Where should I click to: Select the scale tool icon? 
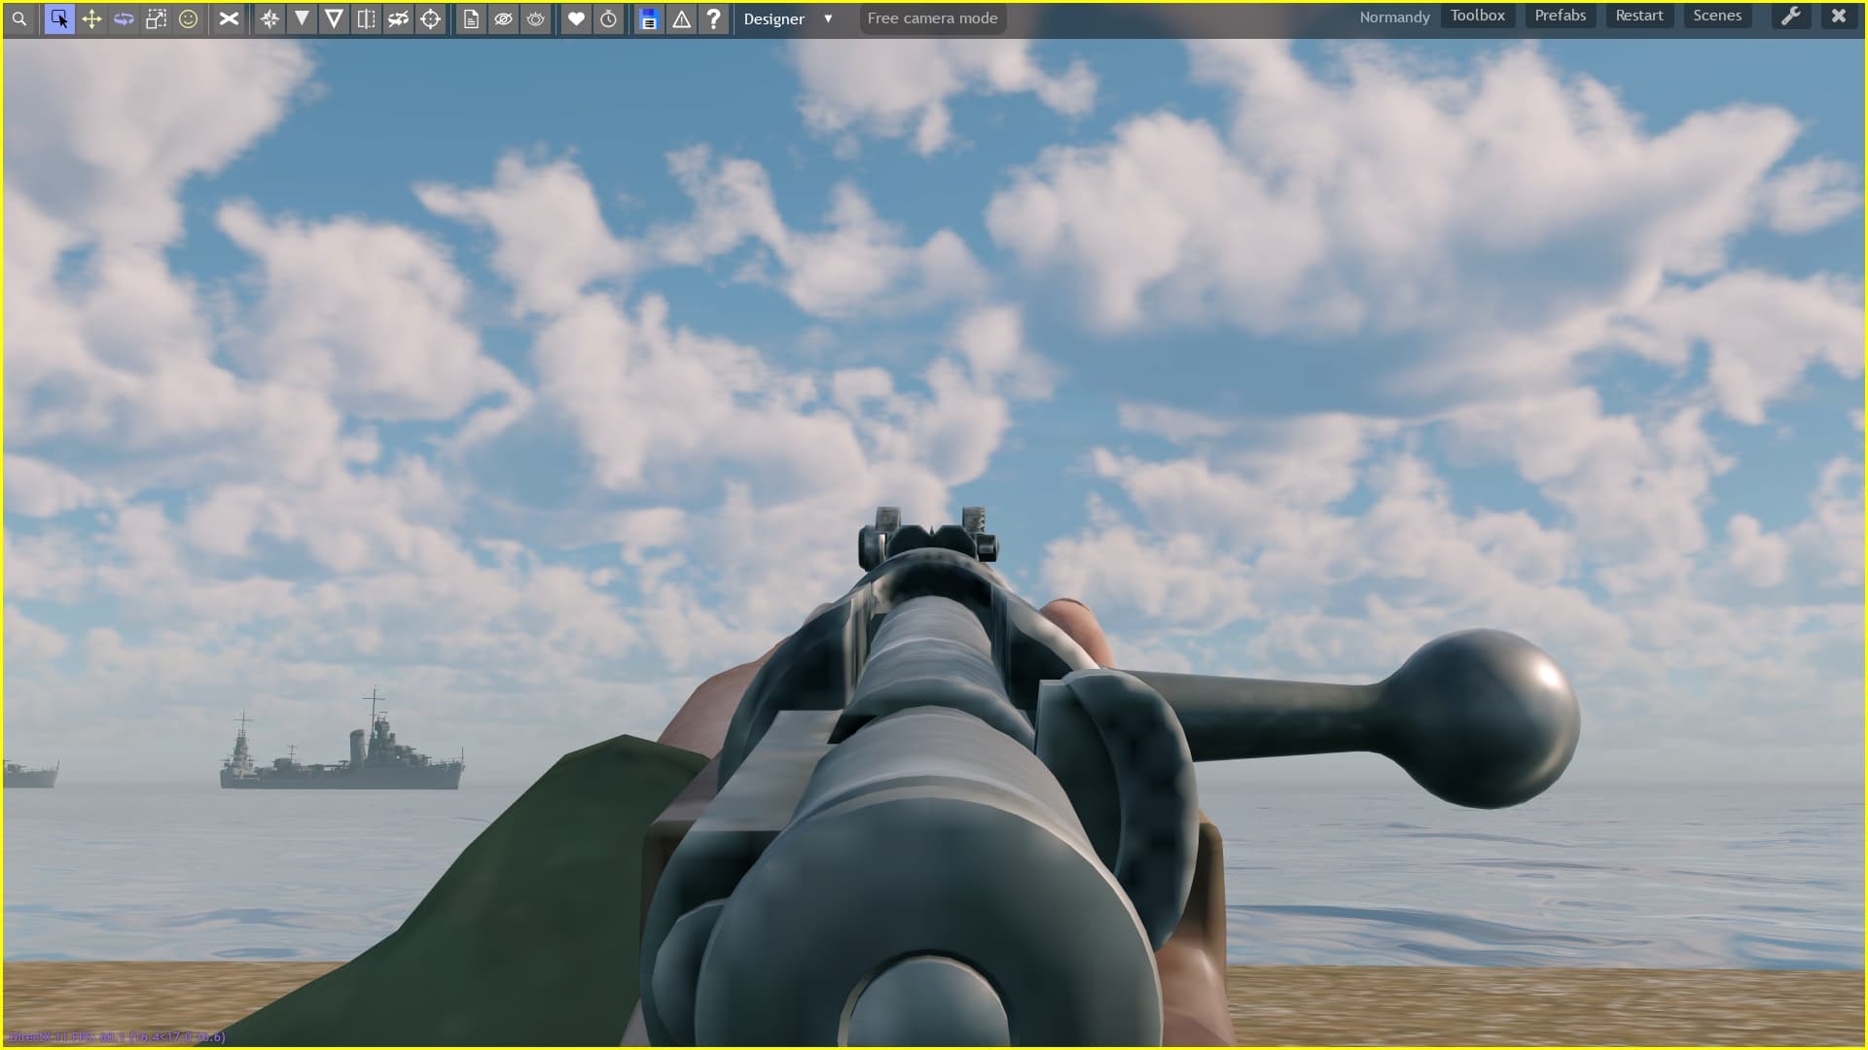tap(156, 18)
